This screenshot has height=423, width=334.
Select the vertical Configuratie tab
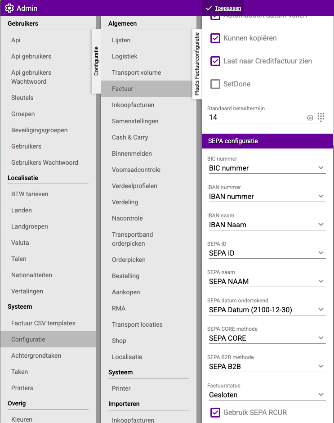(x=96, y=61)
